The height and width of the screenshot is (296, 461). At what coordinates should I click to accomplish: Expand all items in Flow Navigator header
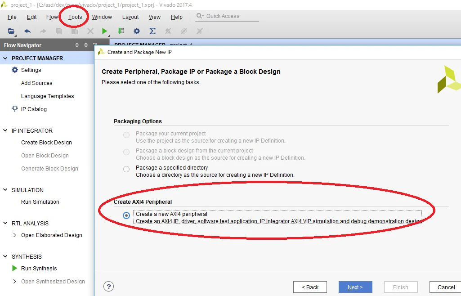(86, 45)
